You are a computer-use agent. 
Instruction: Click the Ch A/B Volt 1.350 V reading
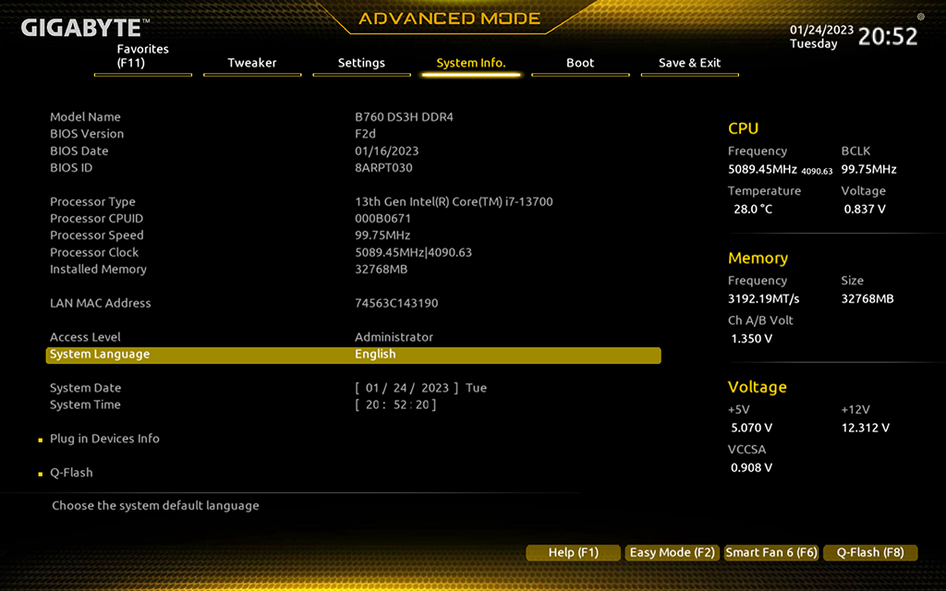point(752,338)
